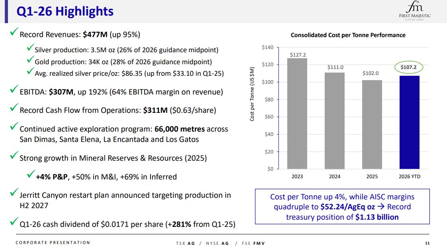The height and width of the screenshot is (250, 447).
Task: Click the $102.0 data label
Action: [x=371, y=73]
